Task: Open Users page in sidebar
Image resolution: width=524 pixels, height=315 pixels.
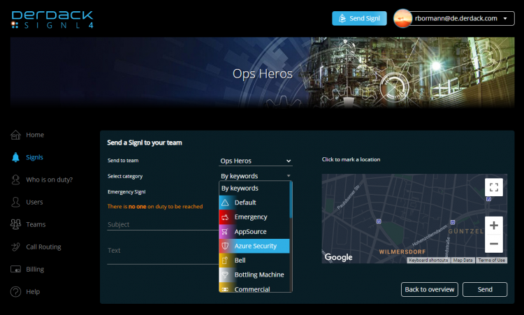Action: [x=34, y=202]
